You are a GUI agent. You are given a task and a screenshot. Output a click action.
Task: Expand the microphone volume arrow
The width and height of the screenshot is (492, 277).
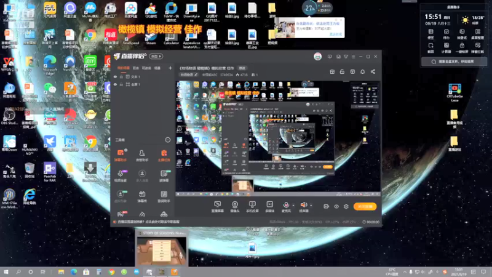[x=293, y=206]
